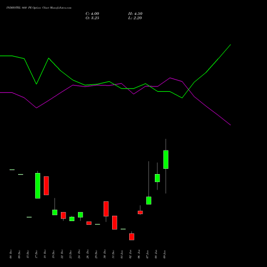Click the high value 'H: 4.50'
The image size is (267, 267).
pos(135,14)
